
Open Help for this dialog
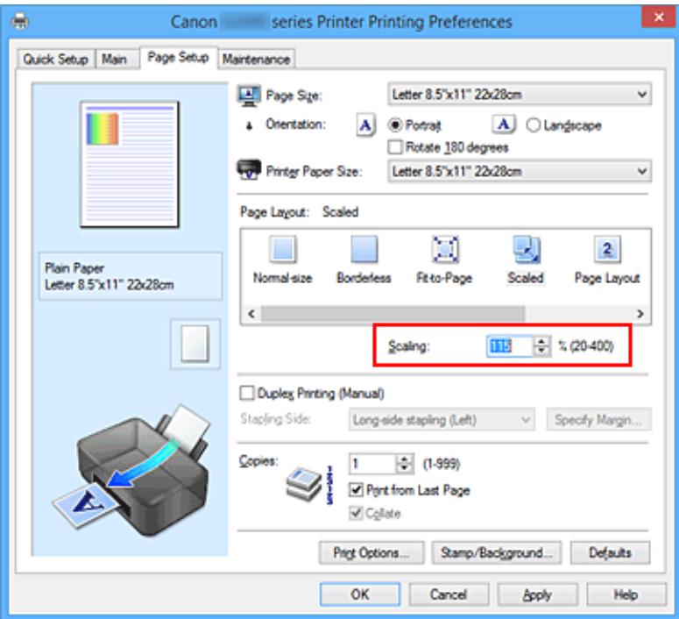626,594
